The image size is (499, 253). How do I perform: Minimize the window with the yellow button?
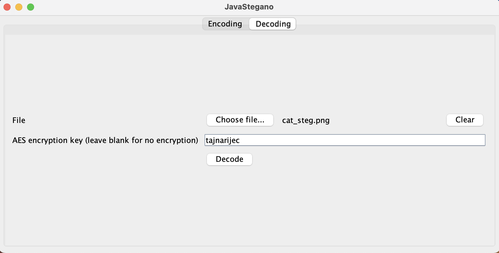tap(19, 7)
